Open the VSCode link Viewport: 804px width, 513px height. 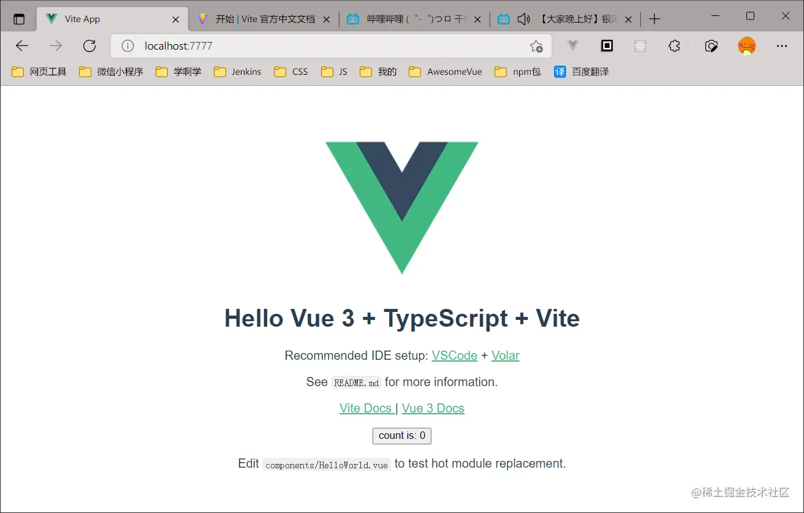coord(454,355)
